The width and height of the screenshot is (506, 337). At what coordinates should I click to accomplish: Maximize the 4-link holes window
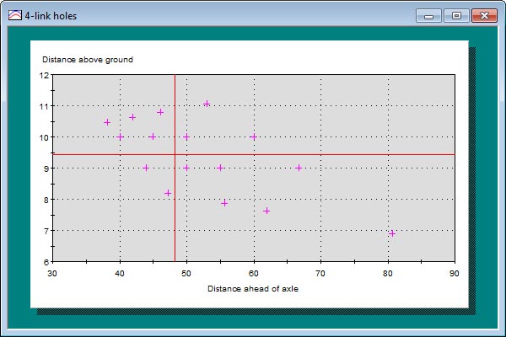coord(456,15)
